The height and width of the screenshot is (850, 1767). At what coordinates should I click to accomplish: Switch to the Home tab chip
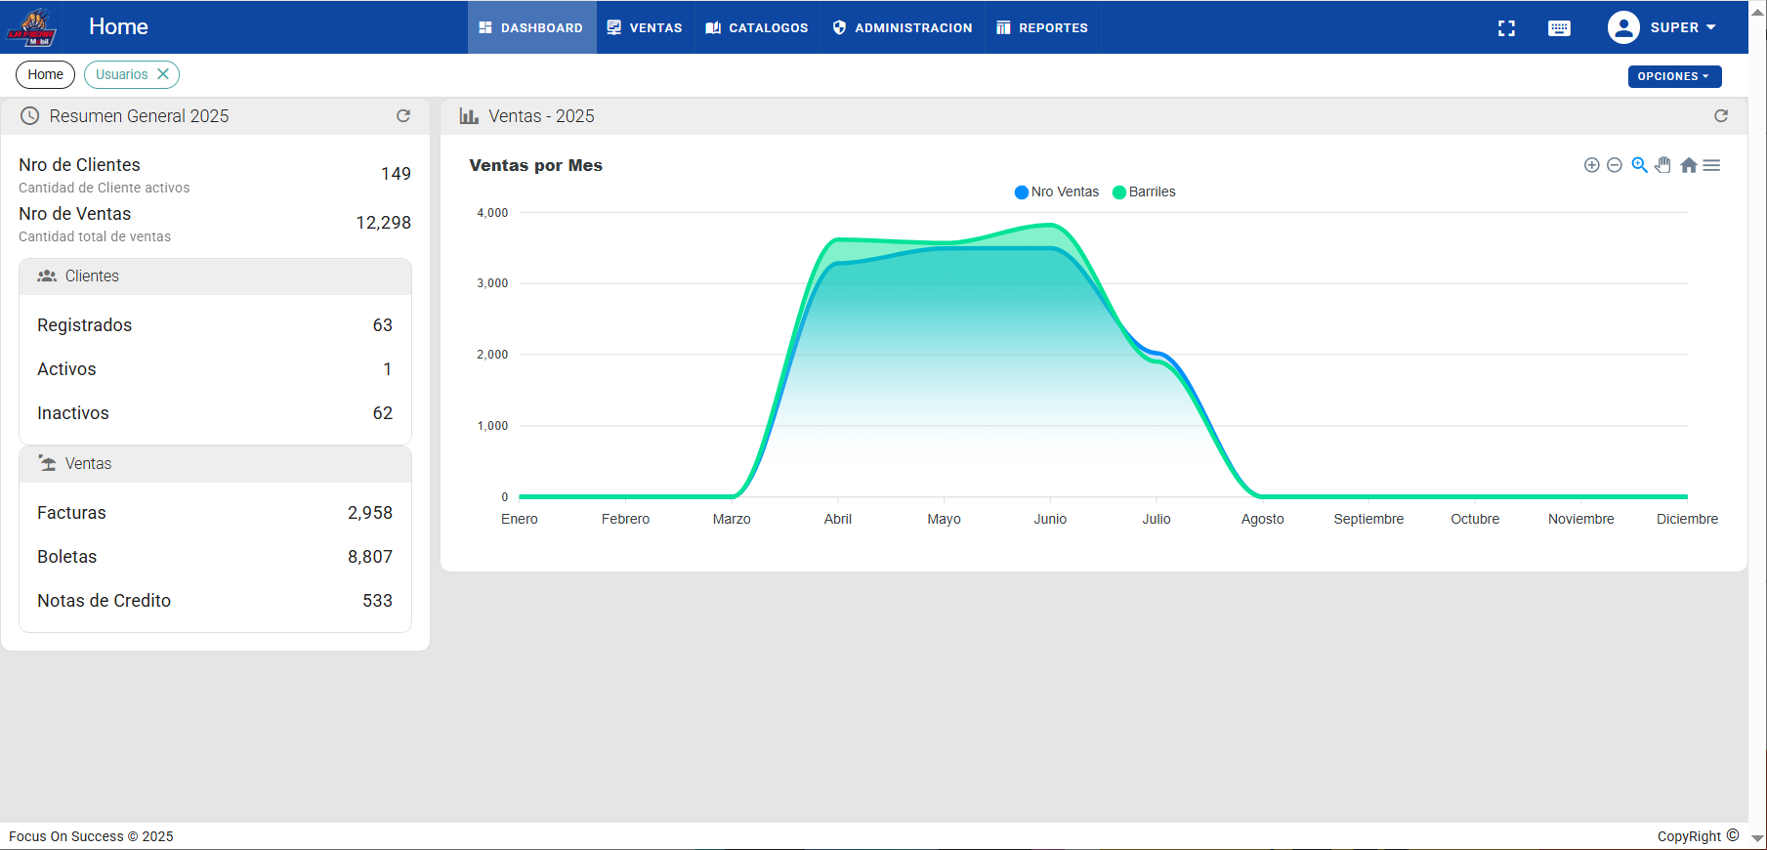45,74
